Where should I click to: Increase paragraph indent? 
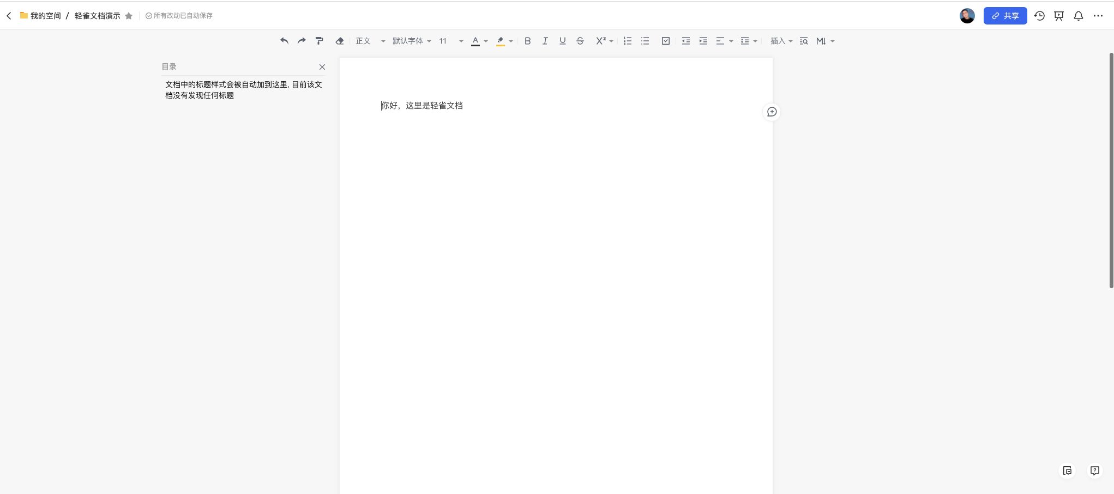tap(703, 41)
